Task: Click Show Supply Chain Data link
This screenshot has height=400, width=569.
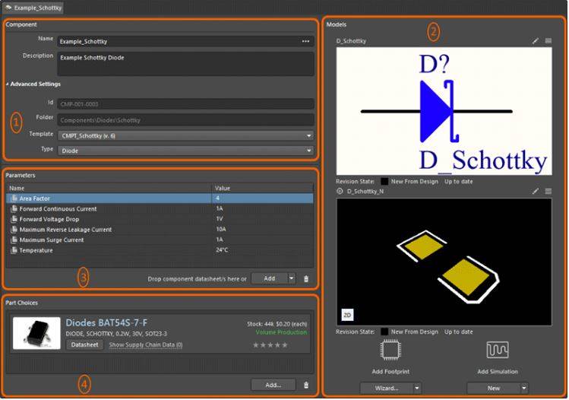Action: 145,344
